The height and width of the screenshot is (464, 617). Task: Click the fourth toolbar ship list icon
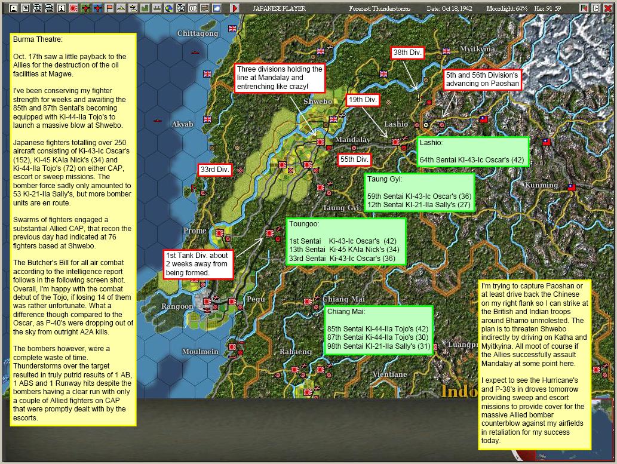click(50, 8)
